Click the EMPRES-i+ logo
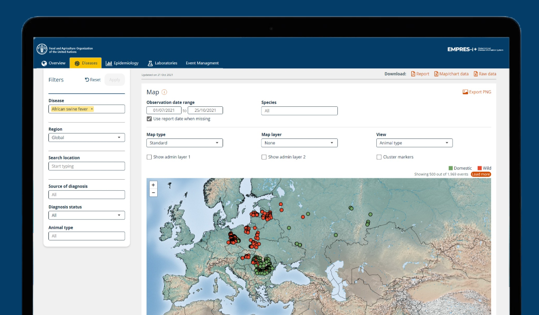539x315 pixels. (475, 49)
